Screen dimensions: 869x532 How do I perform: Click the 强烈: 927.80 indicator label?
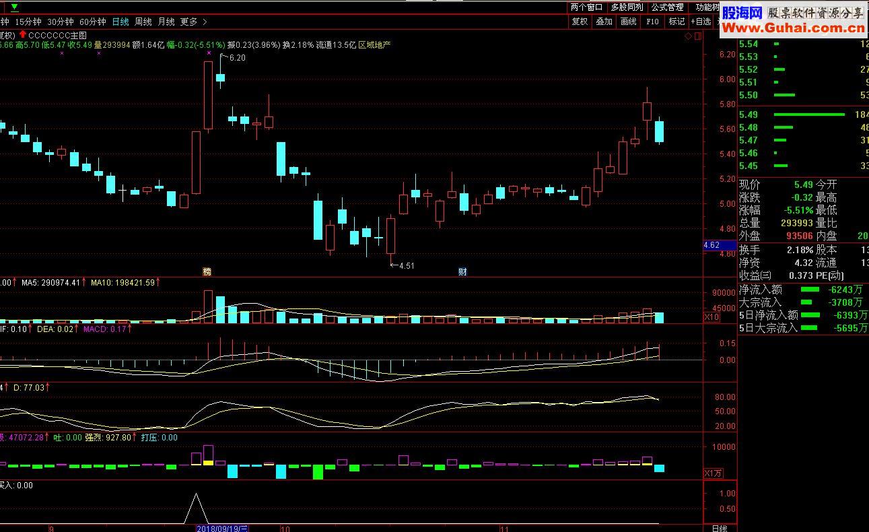point(108,438)
